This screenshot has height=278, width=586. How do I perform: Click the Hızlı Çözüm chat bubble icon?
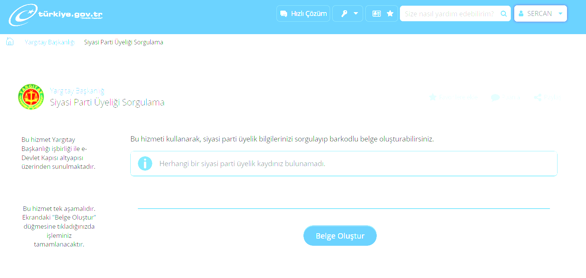283,14
